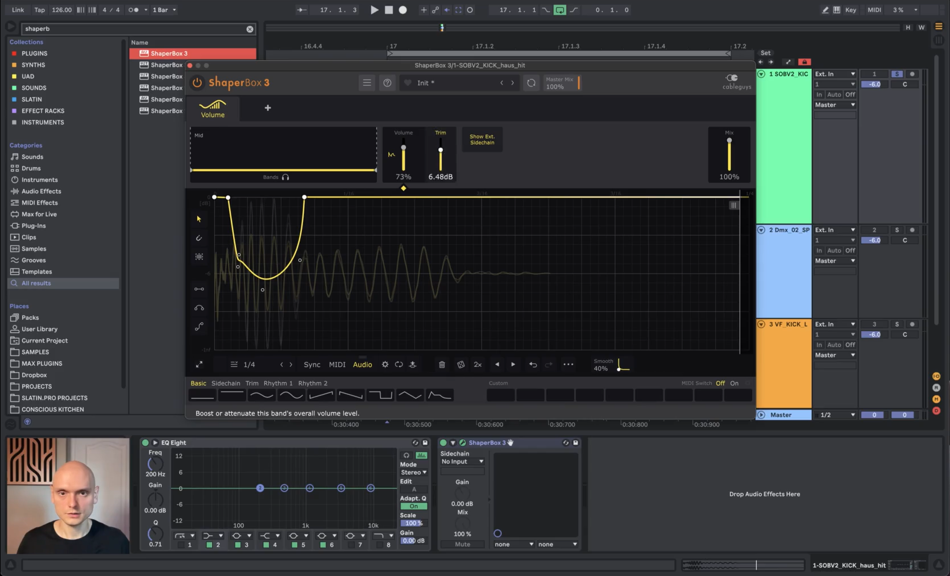Open the ShaperBox hamburger menu

[367, 82]
